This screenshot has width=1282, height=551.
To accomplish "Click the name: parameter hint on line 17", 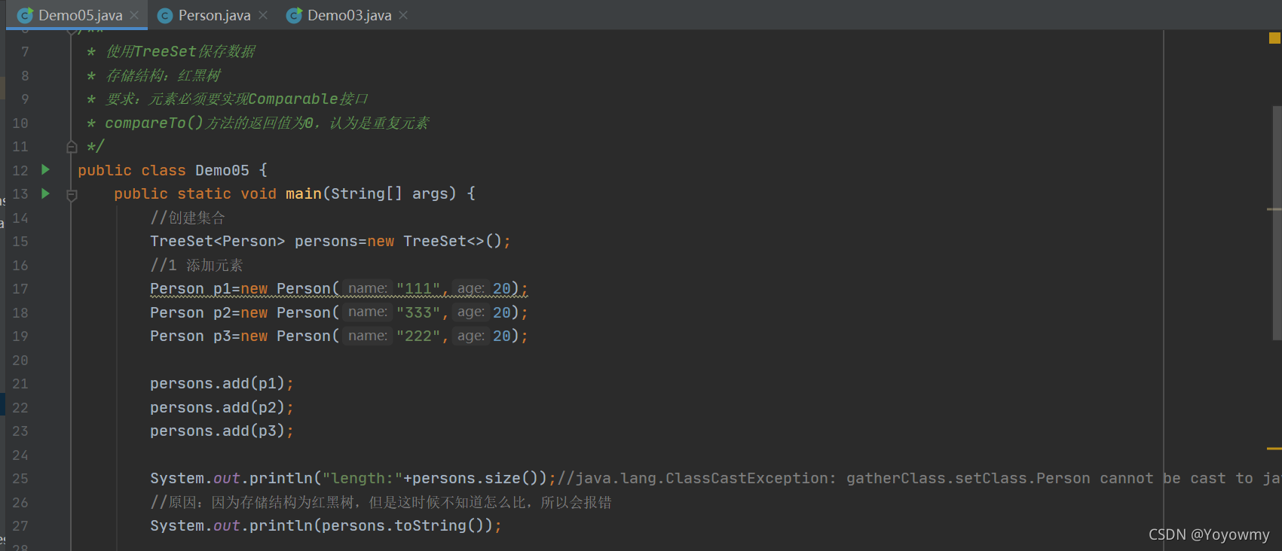I will (x=368, y=289).
